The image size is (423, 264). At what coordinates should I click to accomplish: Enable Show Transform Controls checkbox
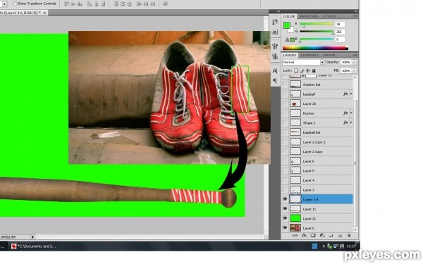click(x=15, y=4)
